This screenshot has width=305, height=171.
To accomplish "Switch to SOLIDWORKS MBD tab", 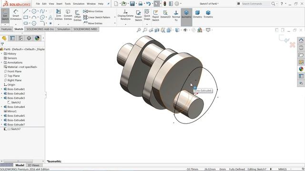I will 85,29.
